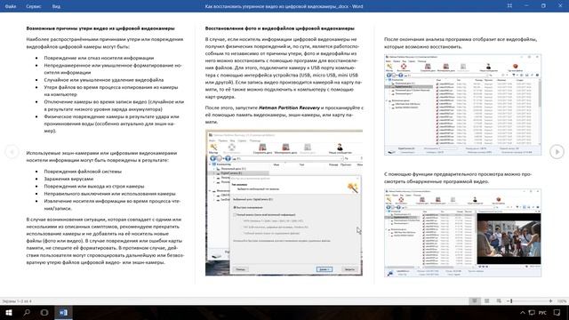The image size is (569, 320).
Task: Open the Файл menu
Action: pyautogui.click(x=11, y=6)
